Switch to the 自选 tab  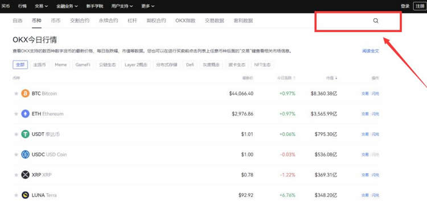point(18,20)
